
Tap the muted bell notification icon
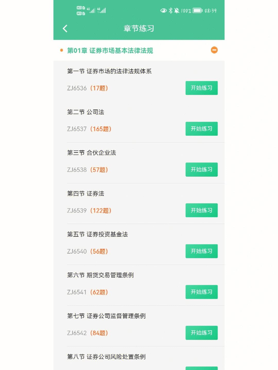pos(177,11)
